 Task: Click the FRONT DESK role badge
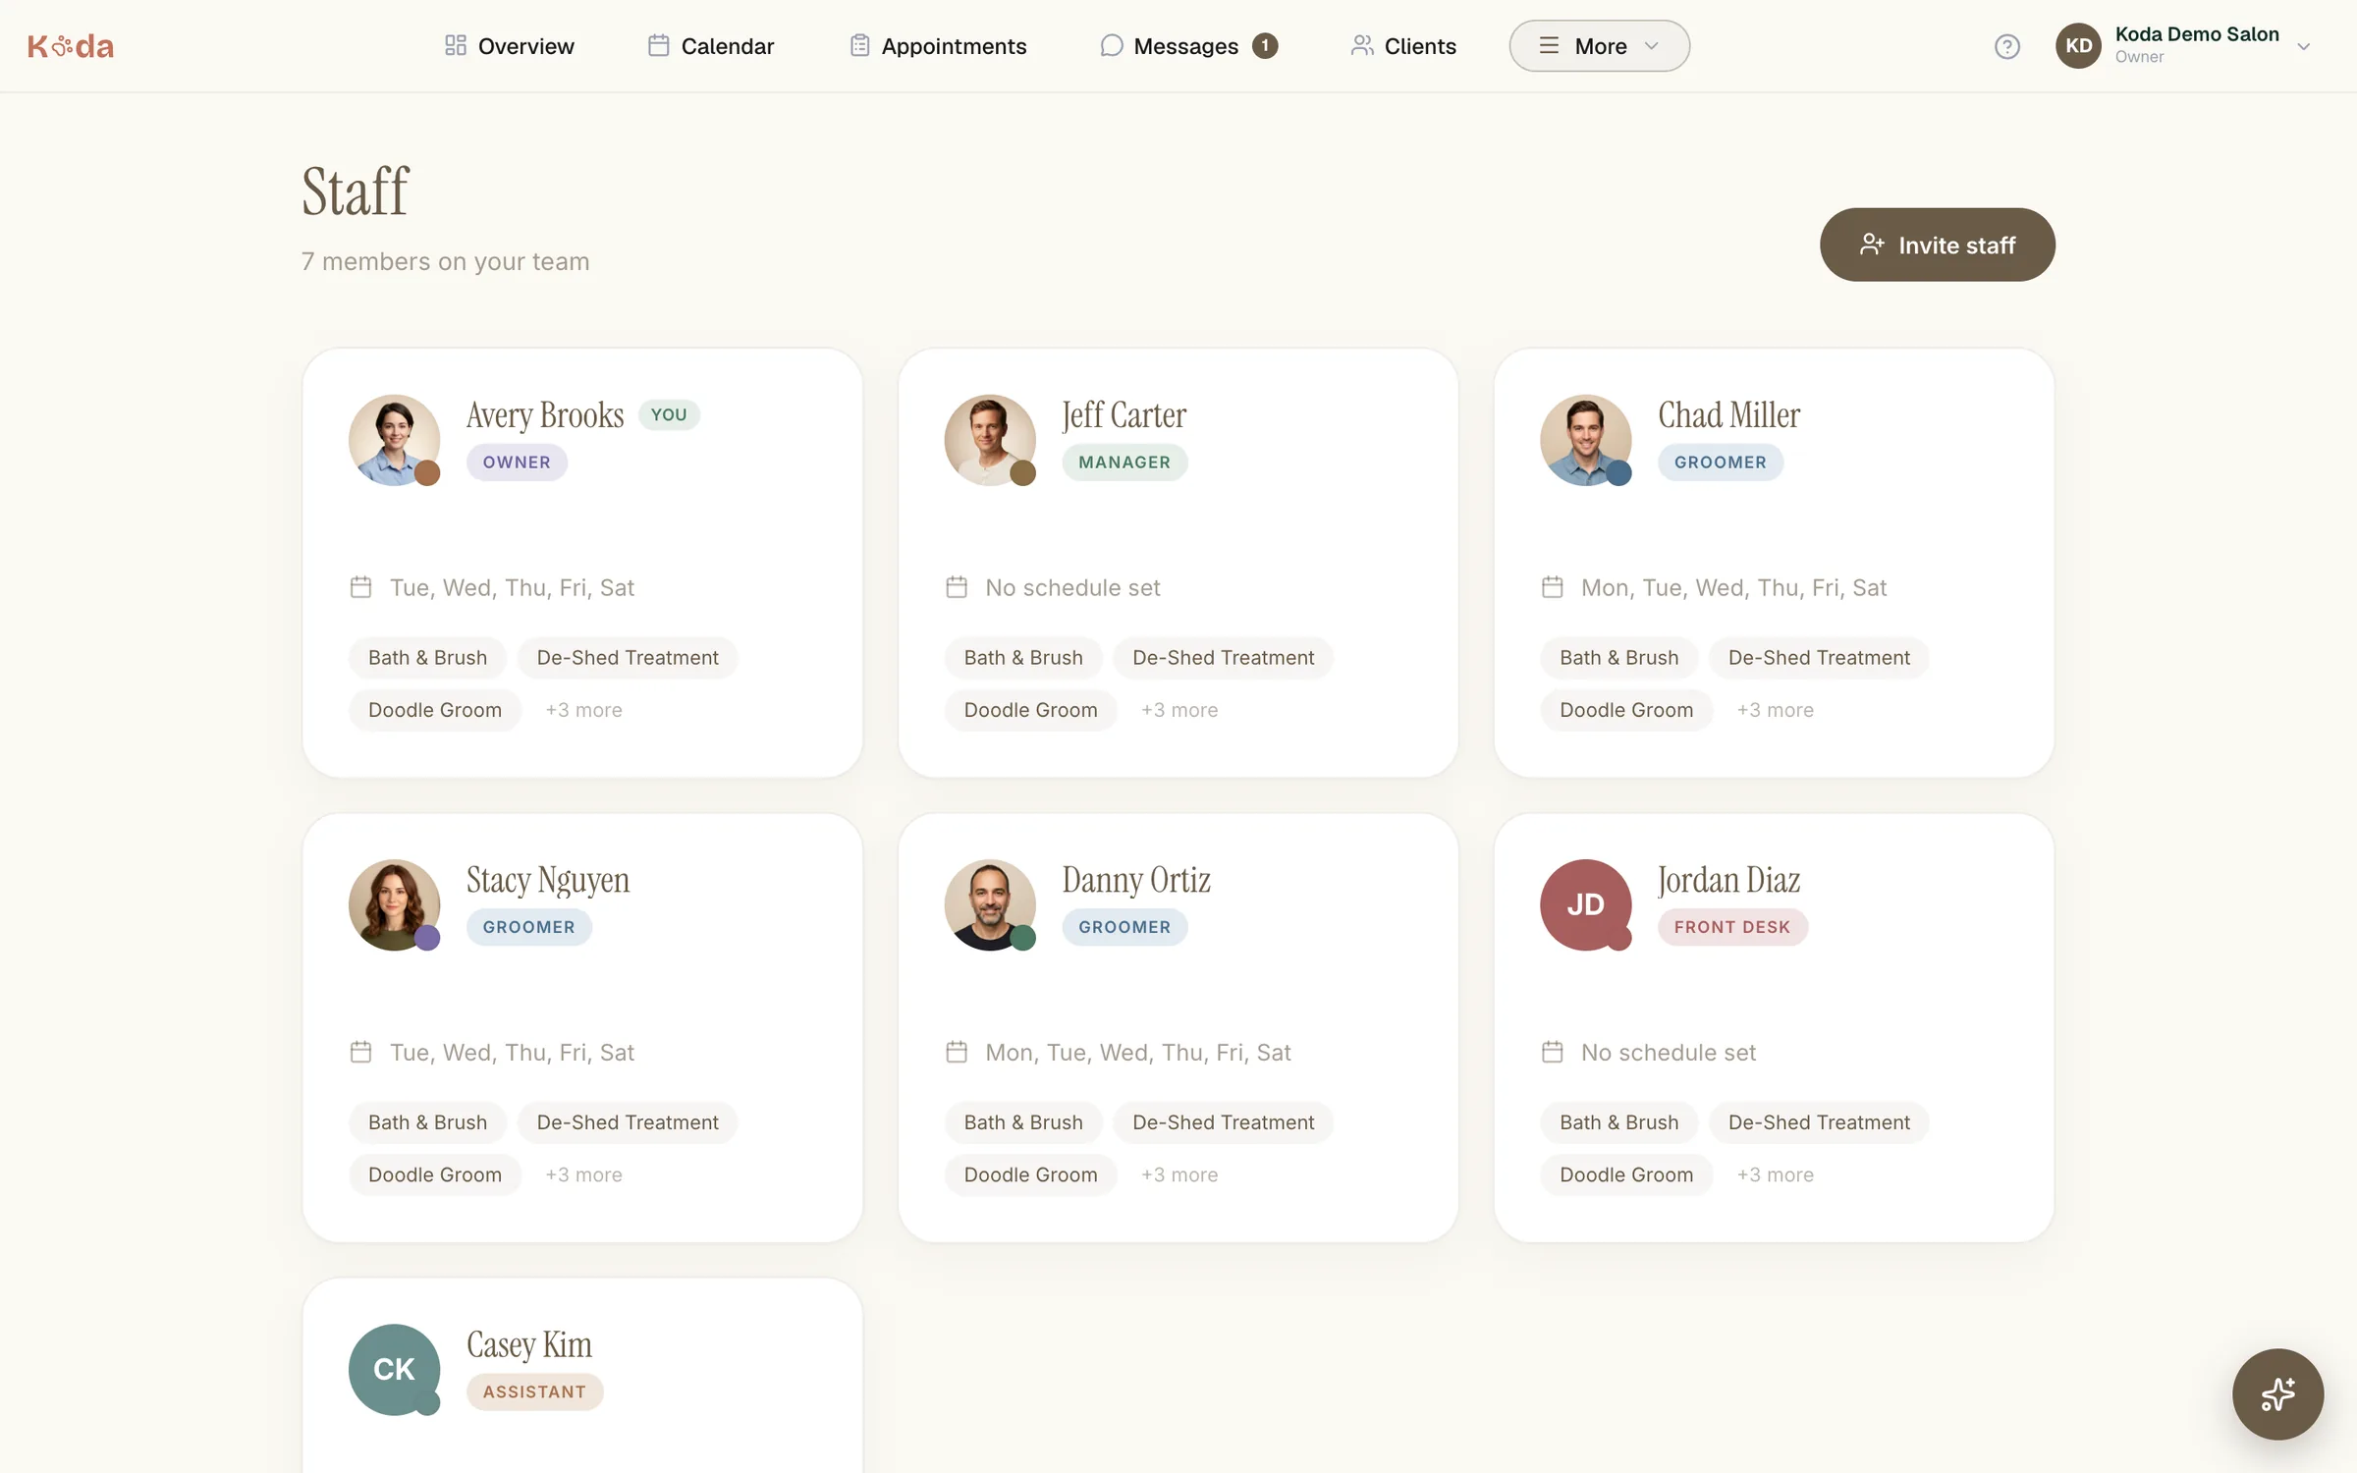click(1732, 927)
